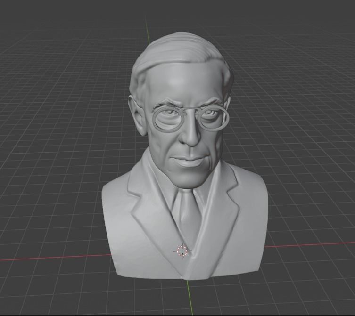The image size is (355, 316).
Task: Click the 3D cursor crosshair on the bust
Action: [182, 251]
